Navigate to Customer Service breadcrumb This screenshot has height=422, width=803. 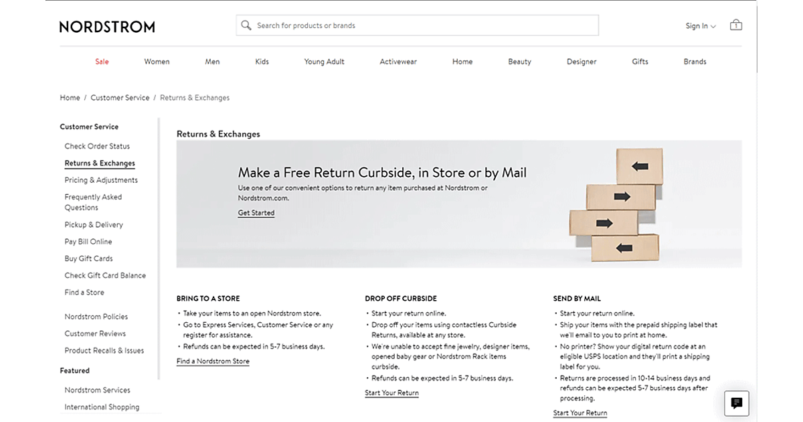pyautogui.click(x=120, y=98)
